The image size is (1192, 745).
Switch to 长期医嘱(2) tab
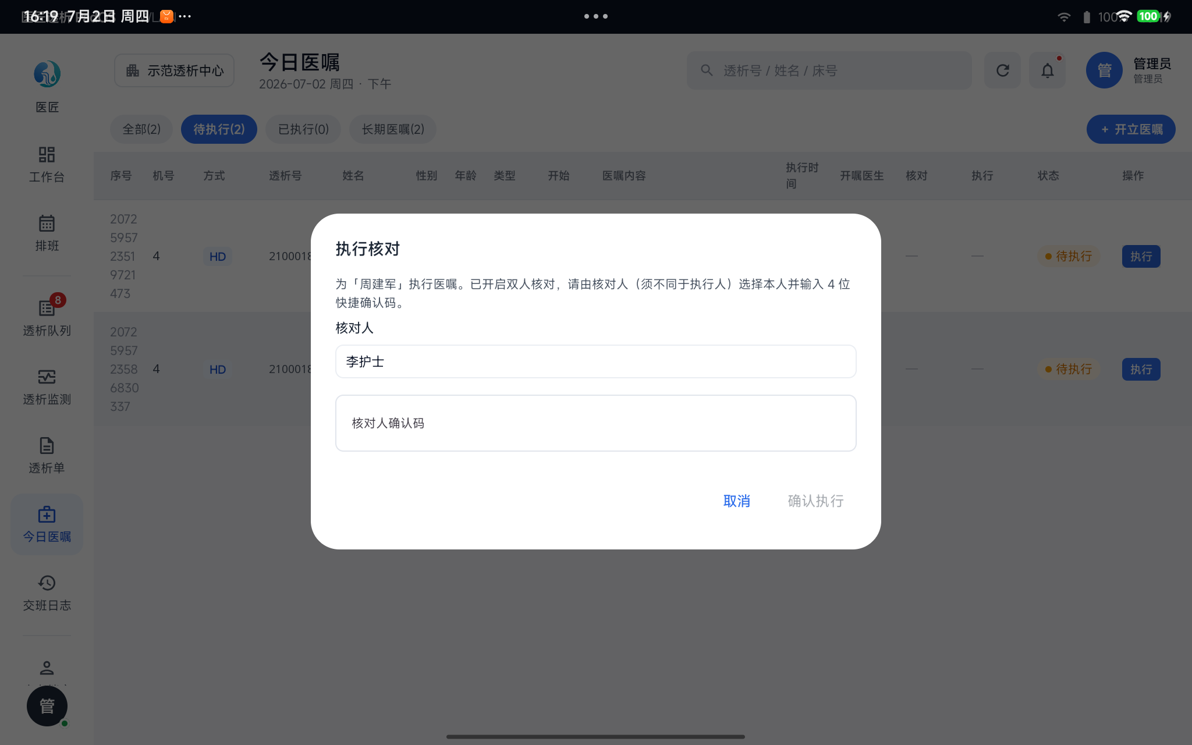[393, 129]
